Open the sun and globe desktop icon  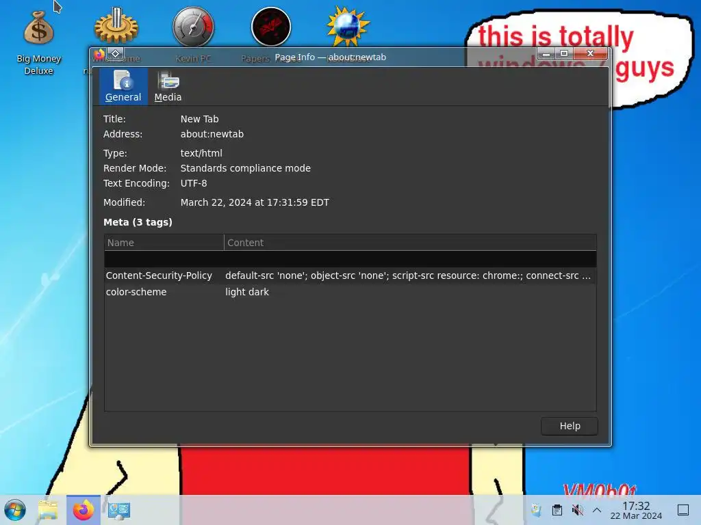pyautogui.click(x=348, y=27)
